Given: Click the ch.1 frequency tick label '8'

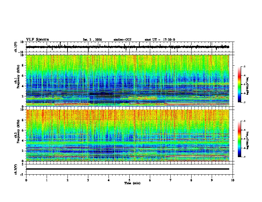Looking at the screenshot, I should tap(23, 65).
